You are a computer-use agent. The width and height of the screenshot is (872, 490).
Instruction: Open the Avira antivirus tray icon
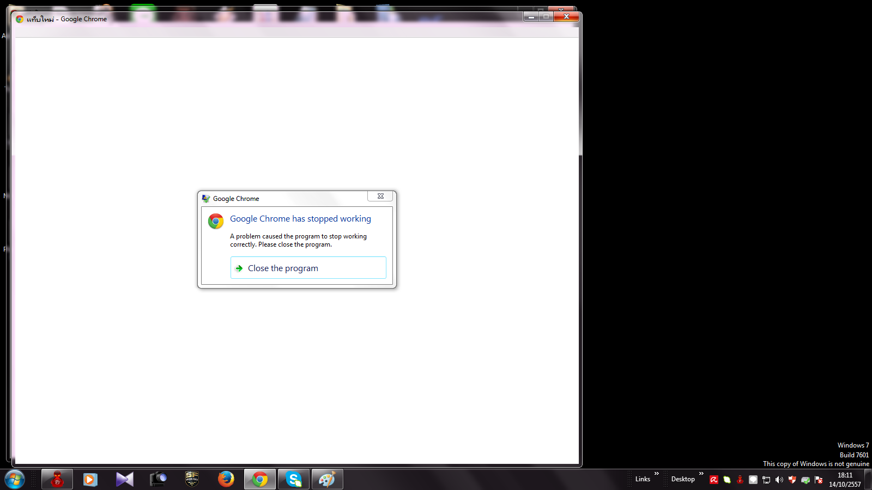pyautogui.click(x=714, y=480)
